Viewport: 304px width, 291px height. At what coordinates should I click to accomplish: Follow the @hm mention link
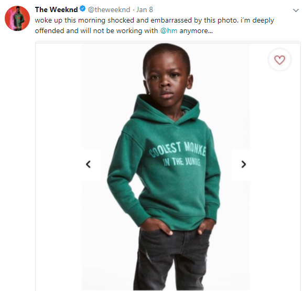pyautogui.click(x=169, y=30)
